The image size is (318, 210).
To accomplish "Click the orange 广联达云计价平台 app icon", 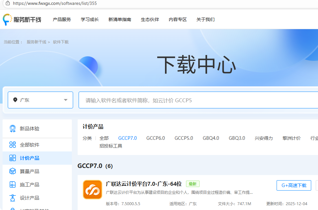I will [x=93, y=190].
